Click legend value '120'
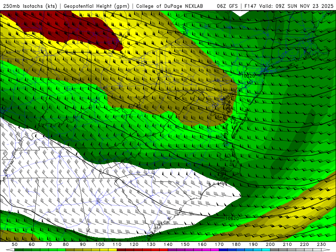The image size is (336, 252). (x=134, y=244)
